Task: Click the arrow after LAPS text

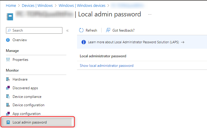Action: pos(183,42)
